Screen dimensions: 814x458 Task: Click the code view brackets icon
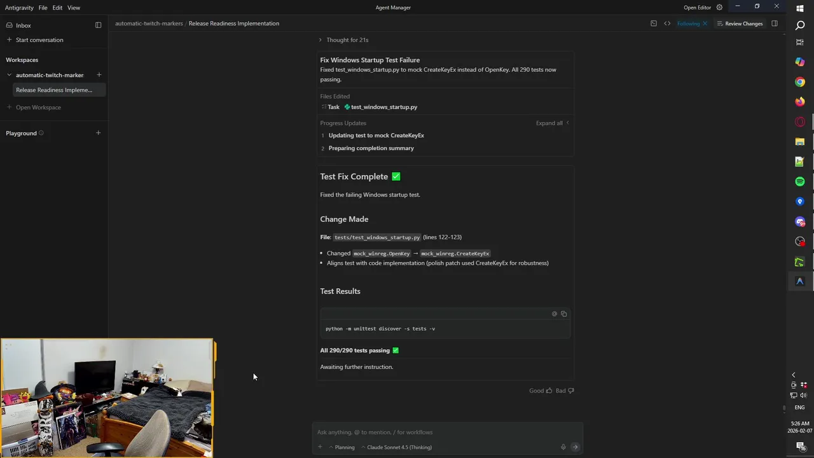[x=667, y=24]
